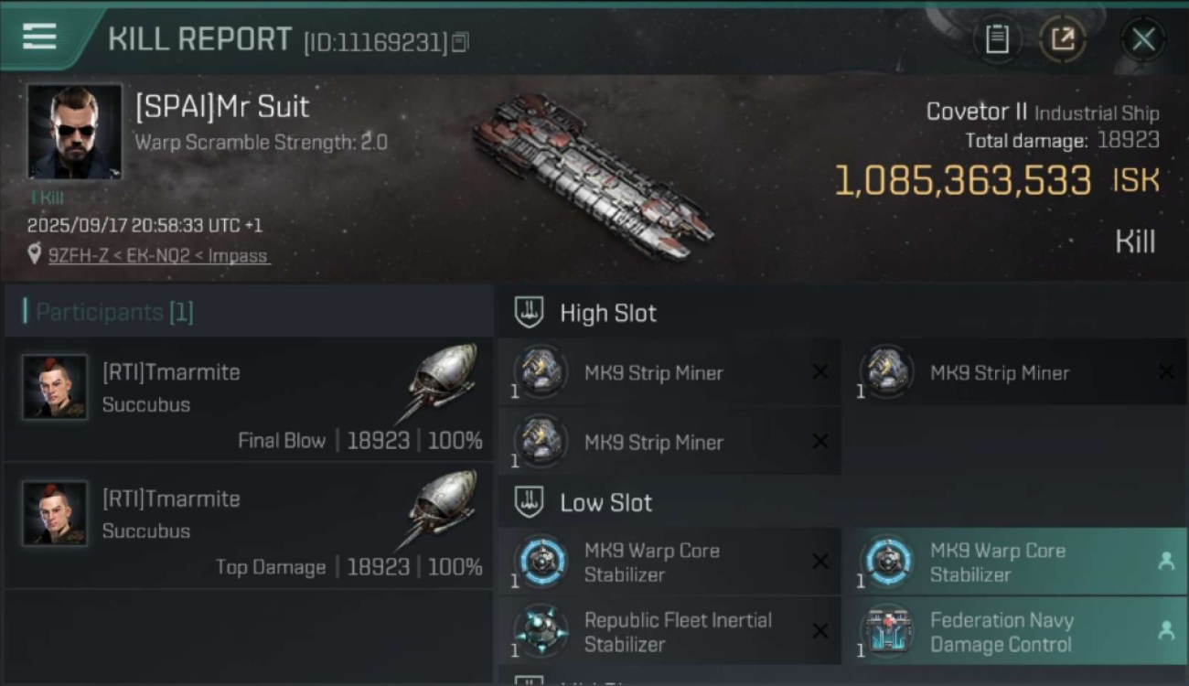Click the High Slot section header
The height and width of the screenshot is (686, 1189).
[607, 313]
